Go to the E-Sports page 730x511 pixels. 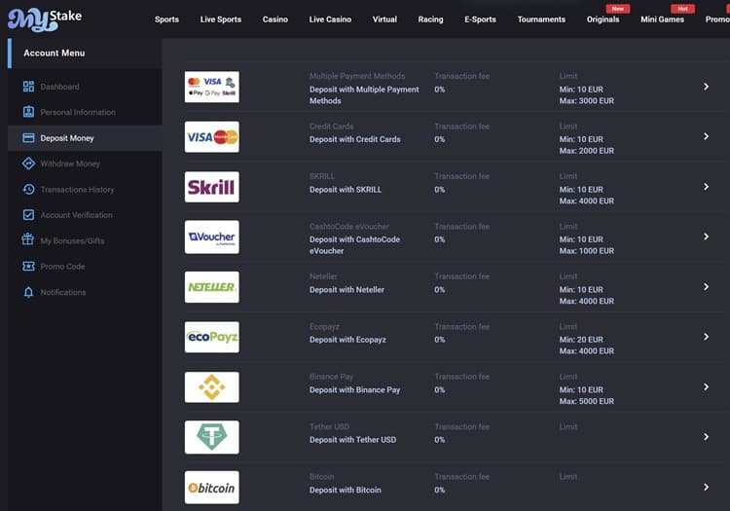click(480, 19)
